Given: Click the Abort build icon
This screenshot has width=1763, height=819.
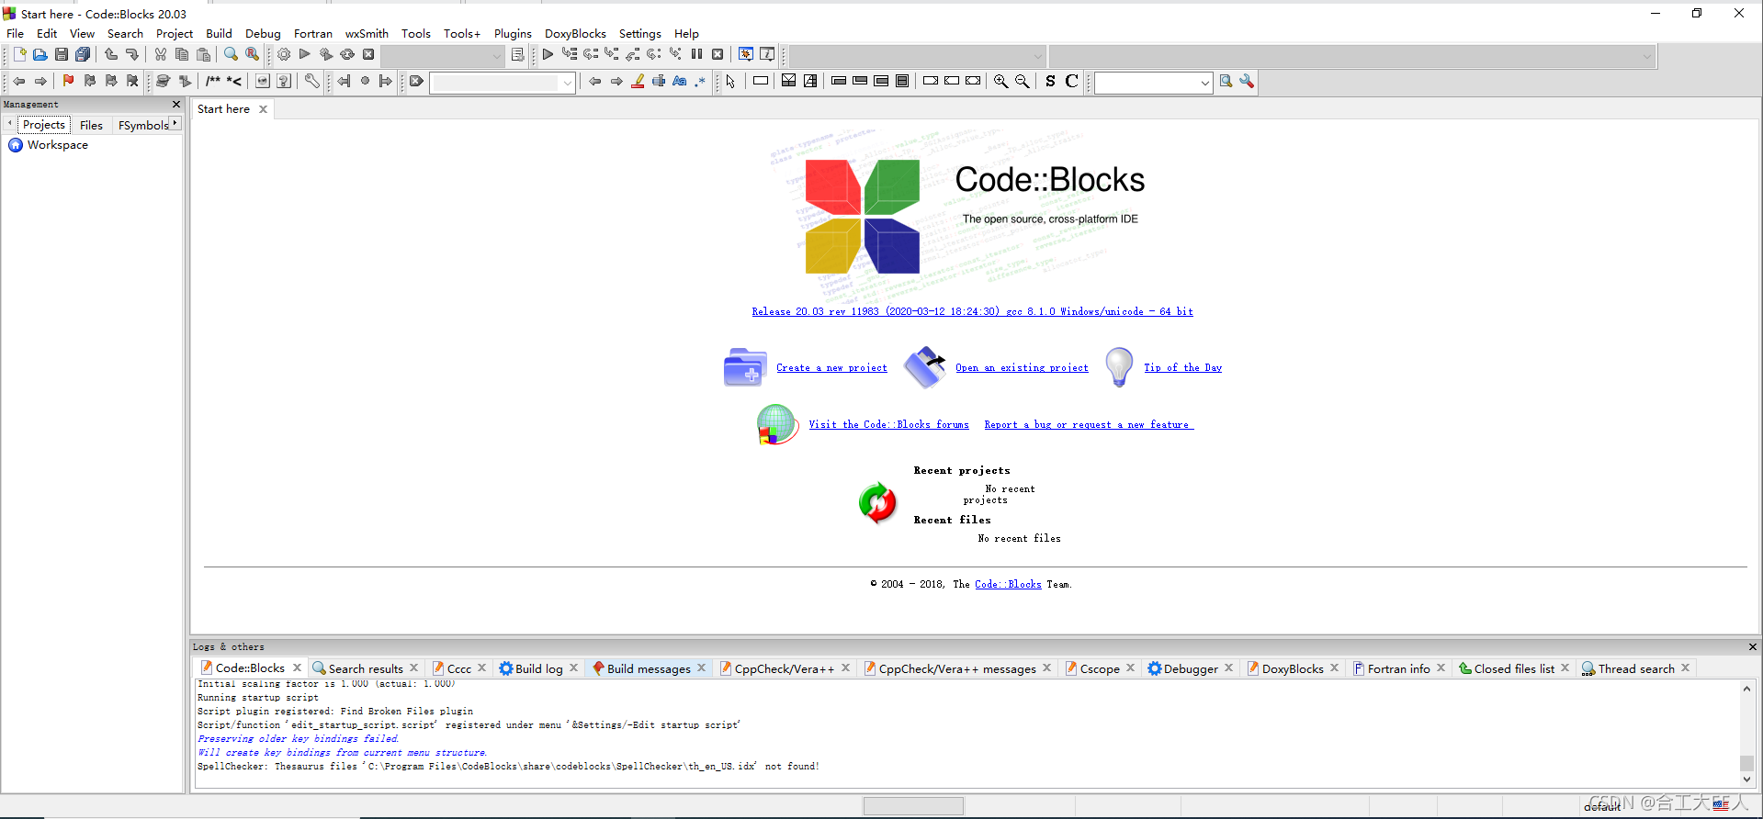Looking at the screenshot, I should click(x=368, y=55).
